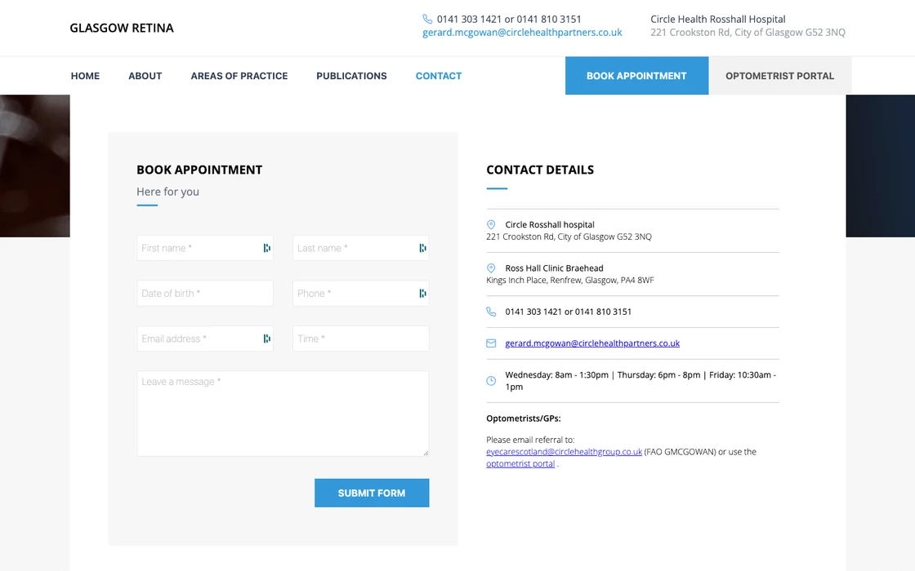Click the clock icon beside opening hours
This screenshot has height=571, width=915.
pos(491,381)
